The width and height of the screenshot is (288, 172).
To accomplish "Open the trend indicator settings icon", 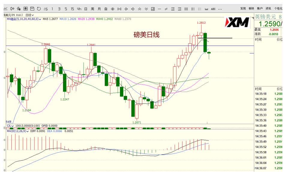I will point(46,9).
